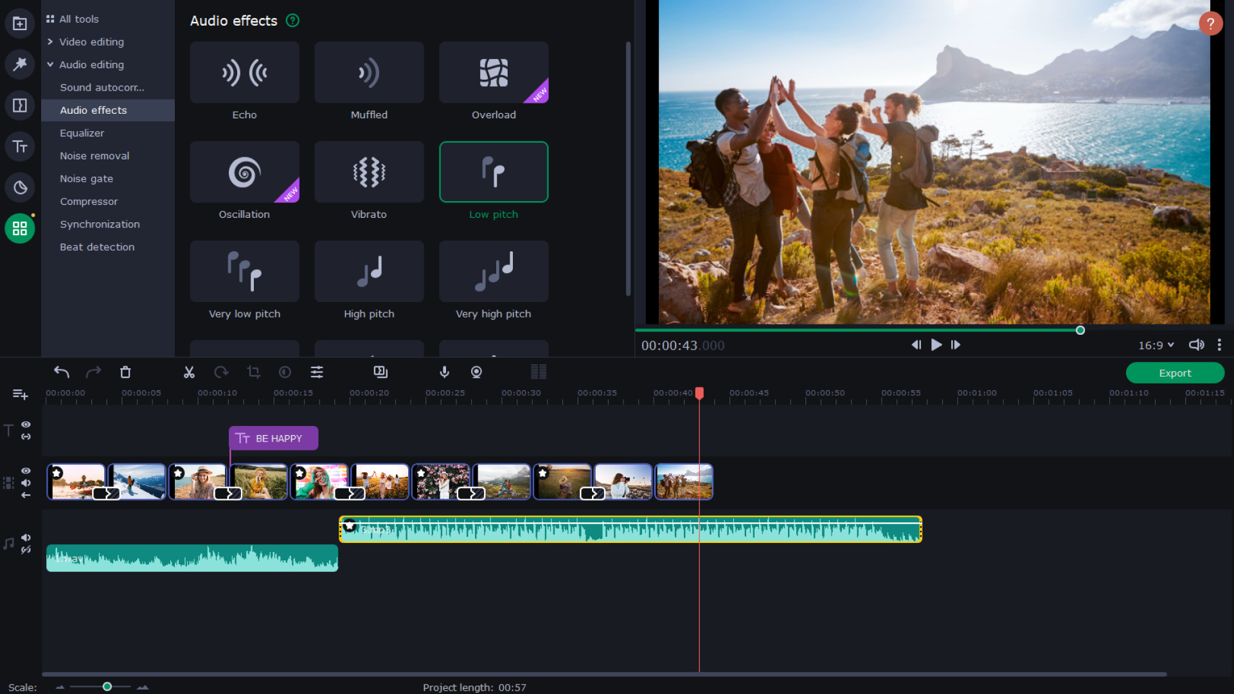This screenshot has height=694, width=1234.
Task: Start recording with the Microphone icon
Action: coord(444,372)
